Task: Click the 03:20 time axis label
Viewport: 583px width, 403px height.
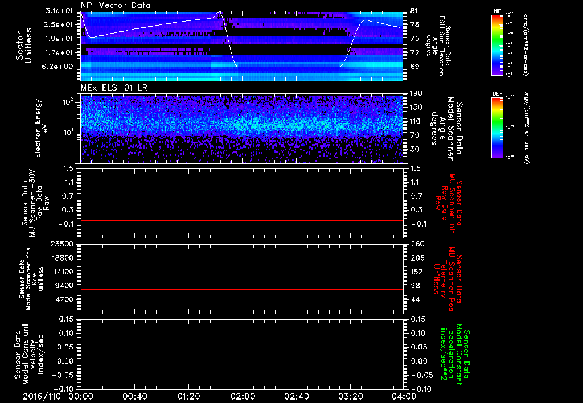Action: (x=350, y=396)
